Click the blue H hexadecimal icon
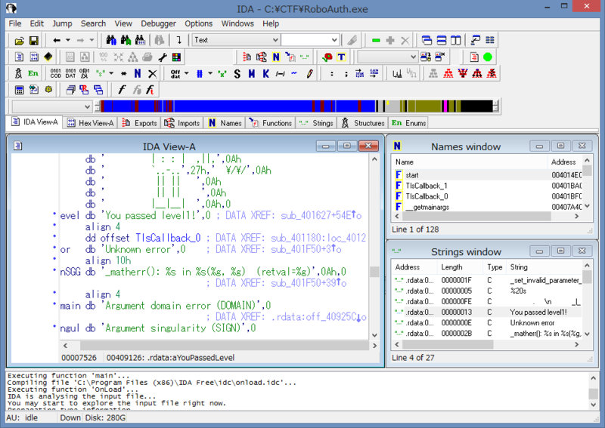The image size is (605, 428). pos(252,73)
